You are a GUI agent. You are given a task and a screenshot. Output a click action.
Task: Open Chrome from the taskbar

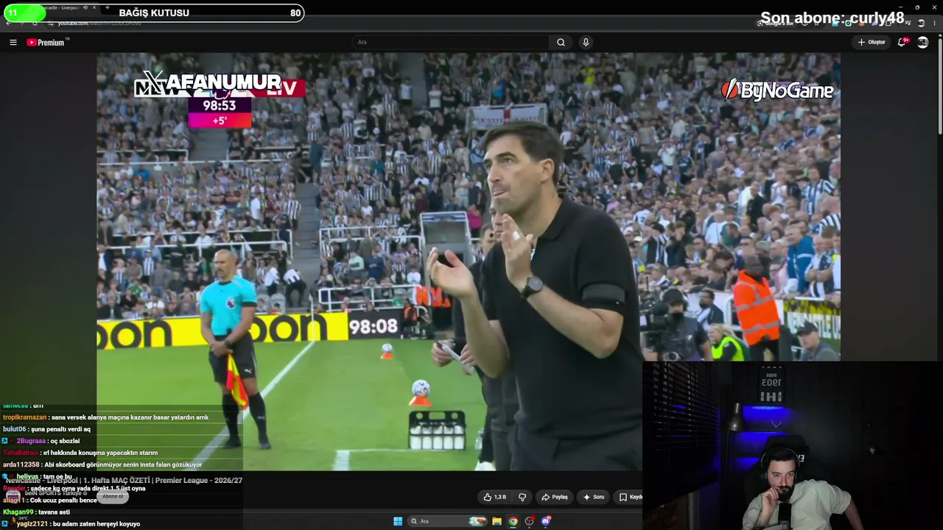click(513, 521)
